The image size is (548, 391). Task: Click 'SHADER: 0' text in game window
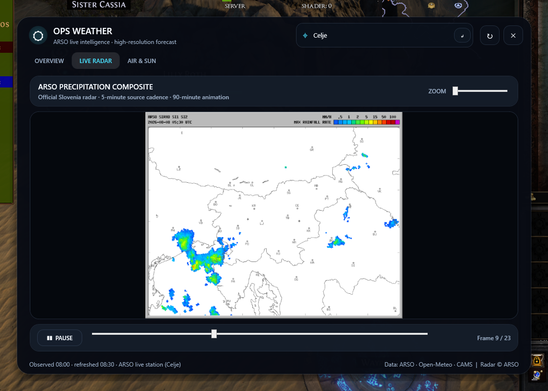click(316, 6)
